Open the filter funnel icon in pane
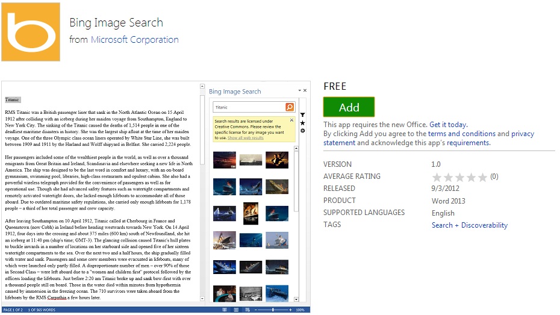Image resolution: width=560 pixels, height=315 pixels. (302, 115)
